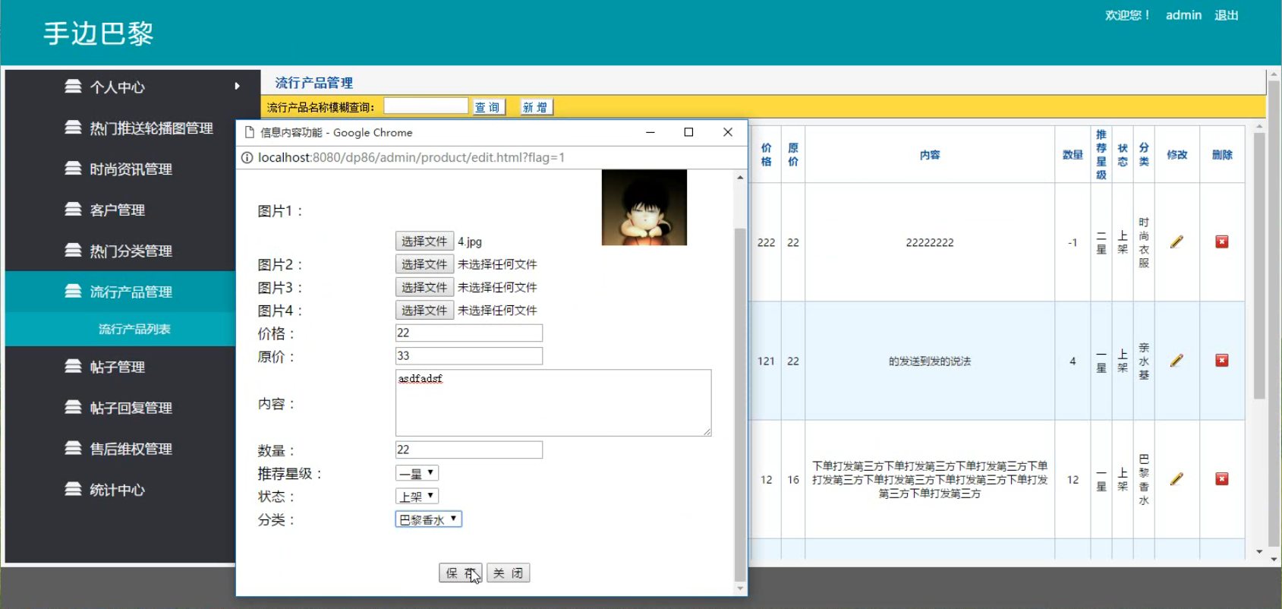Click the 22222222 content cell

(930, 242)
